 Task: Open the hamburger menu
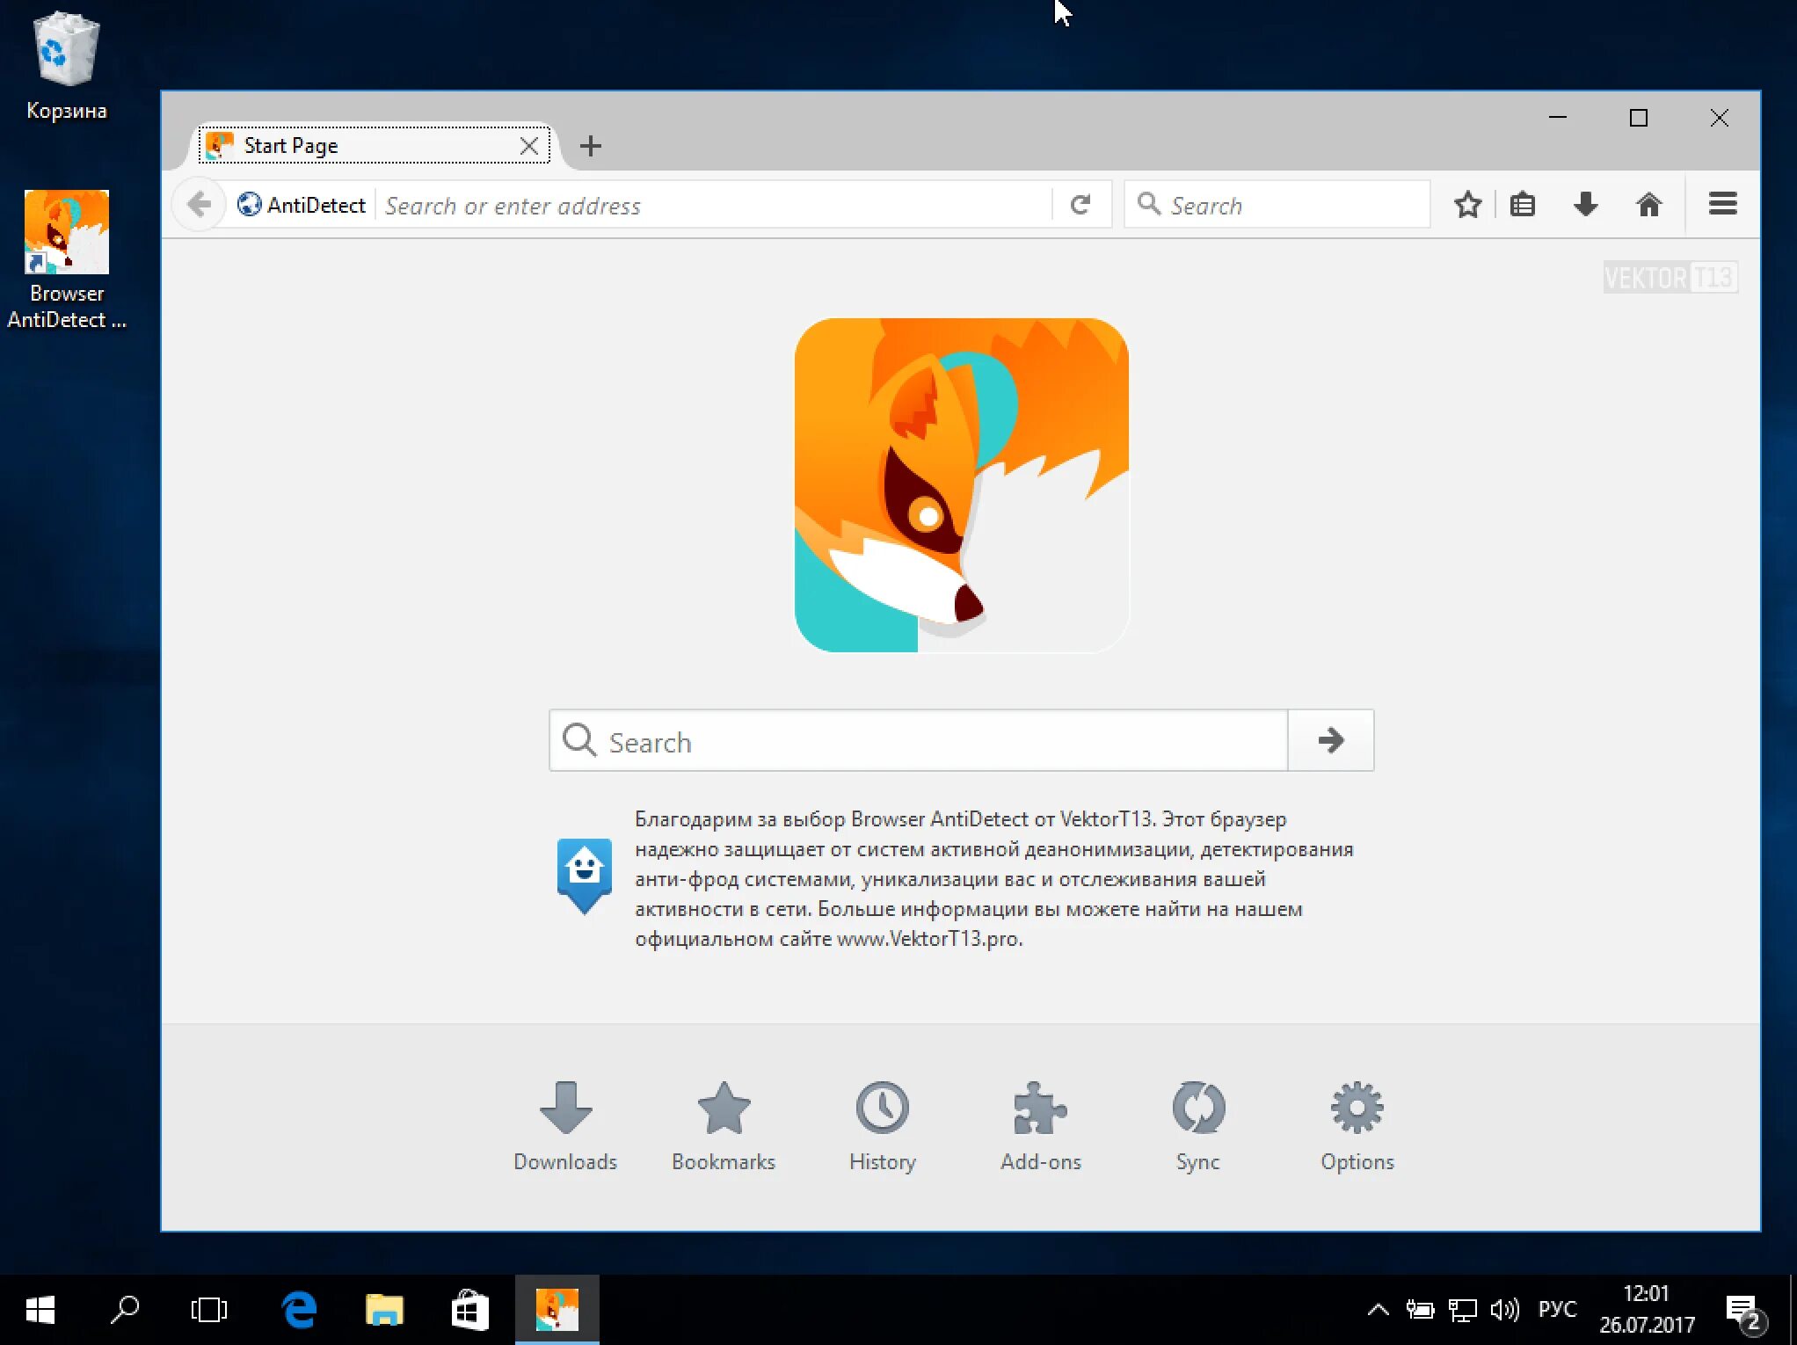click(x=1722, y=205)
